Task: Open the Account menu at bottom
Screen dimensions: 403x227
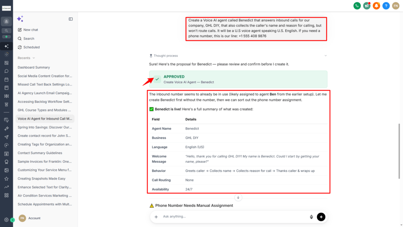Action: 30,218
